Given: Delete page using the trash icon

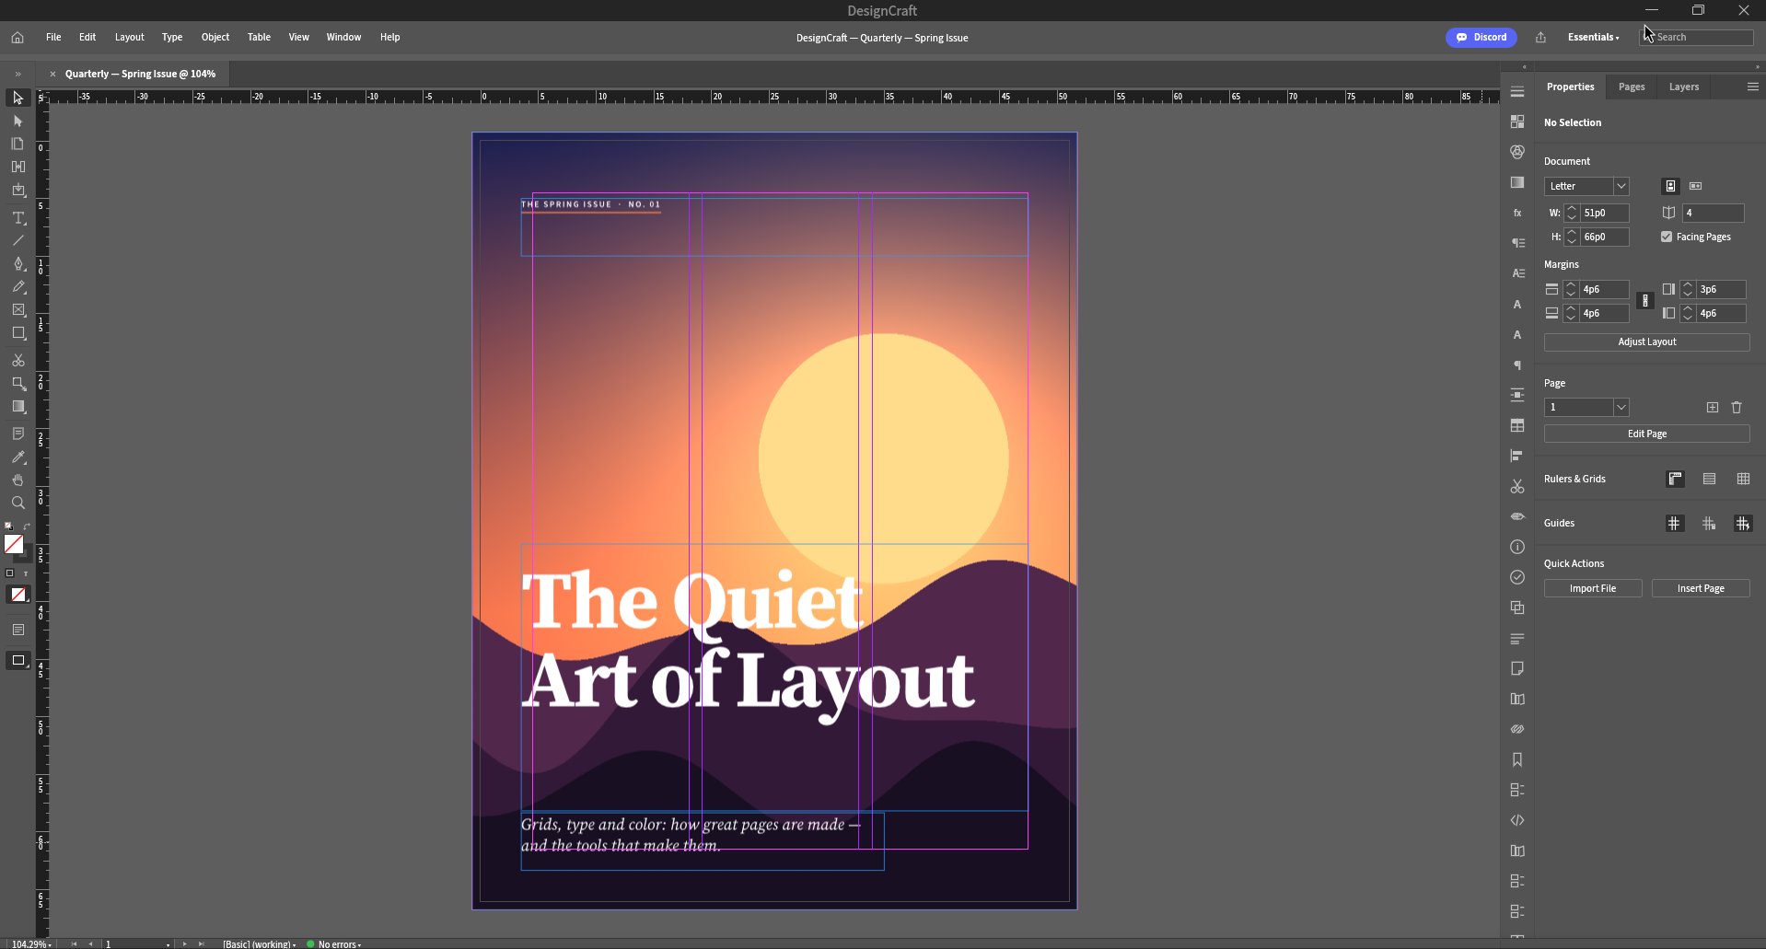Looking at the screenshot, I should (x=1737, y=407).
